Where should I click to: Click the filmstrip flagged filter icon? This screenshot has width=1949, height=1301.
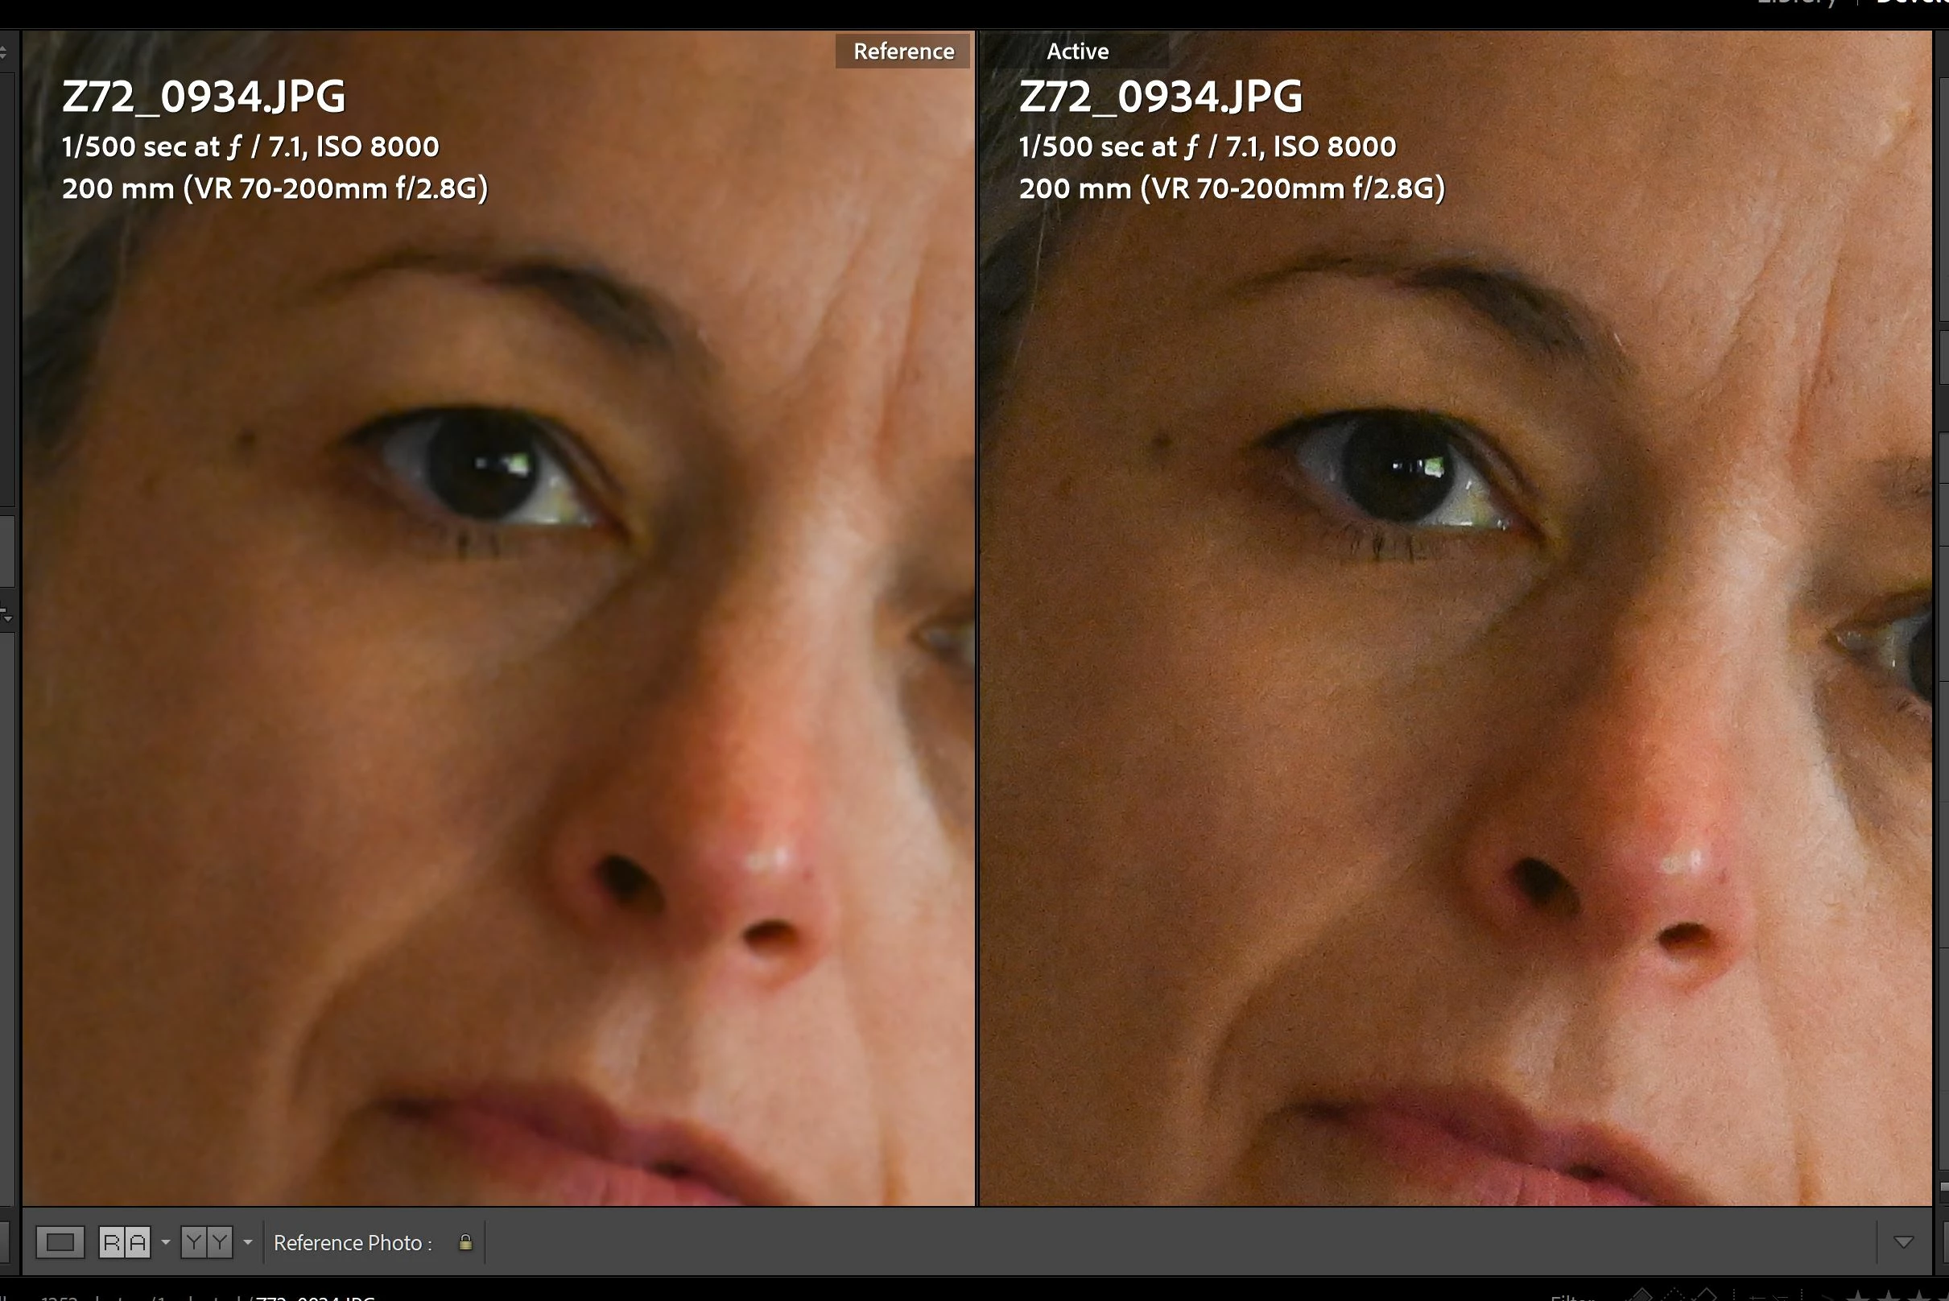[1641, 1295]
